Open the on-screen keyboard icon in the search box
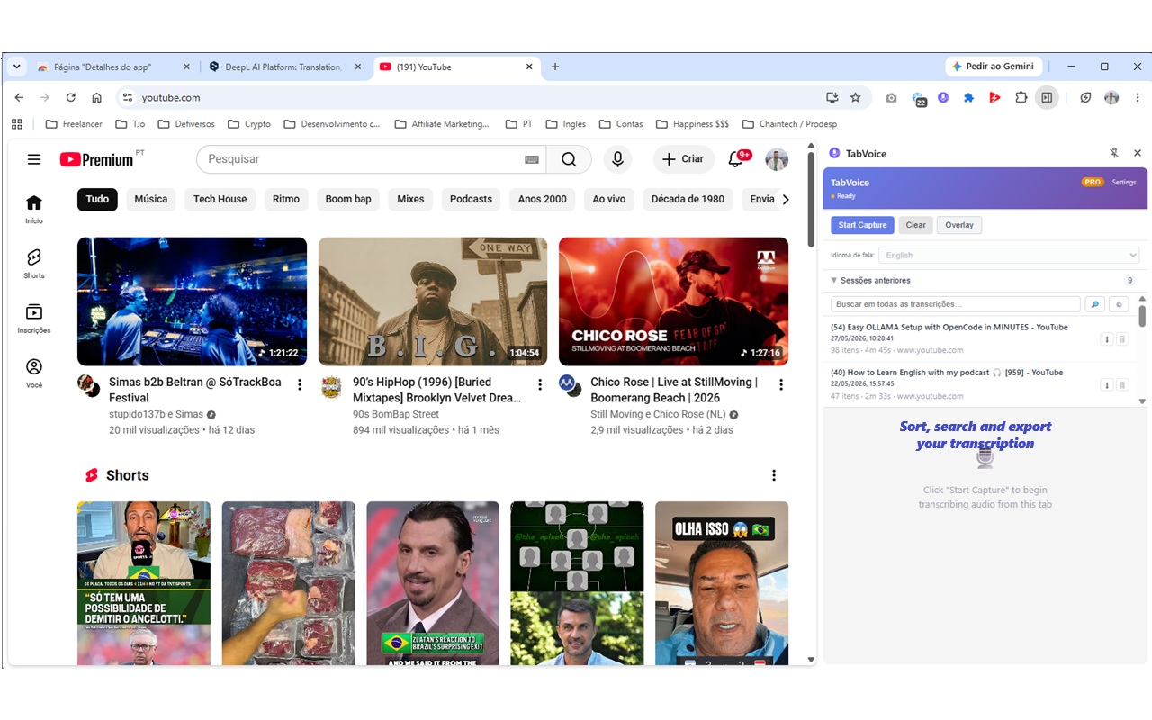1152x720 pixels. pyautogui.click(x=532, y=159)
